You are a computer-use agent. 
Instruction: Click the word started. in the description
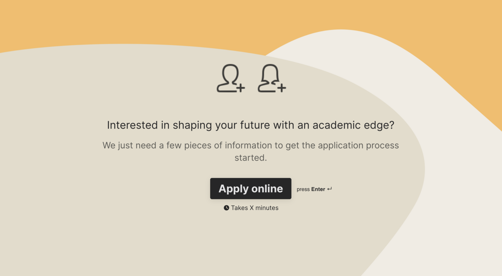(251, 158)
